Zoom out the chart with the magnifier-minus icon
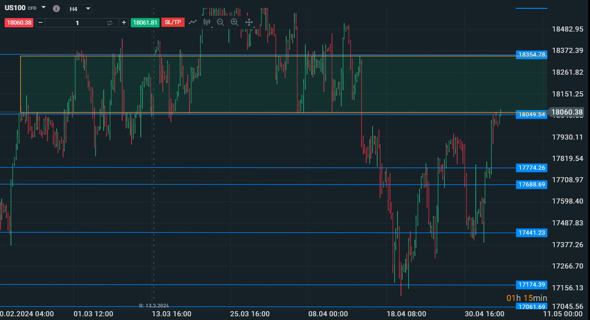Viewport: 590px width, 320px height. tap(220, 22)
